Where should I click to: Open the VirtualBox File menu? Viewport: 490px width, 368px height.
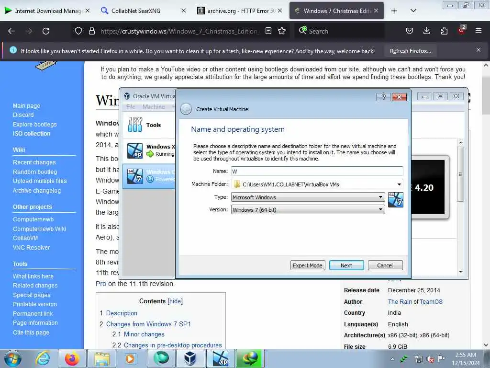(131, 107)
